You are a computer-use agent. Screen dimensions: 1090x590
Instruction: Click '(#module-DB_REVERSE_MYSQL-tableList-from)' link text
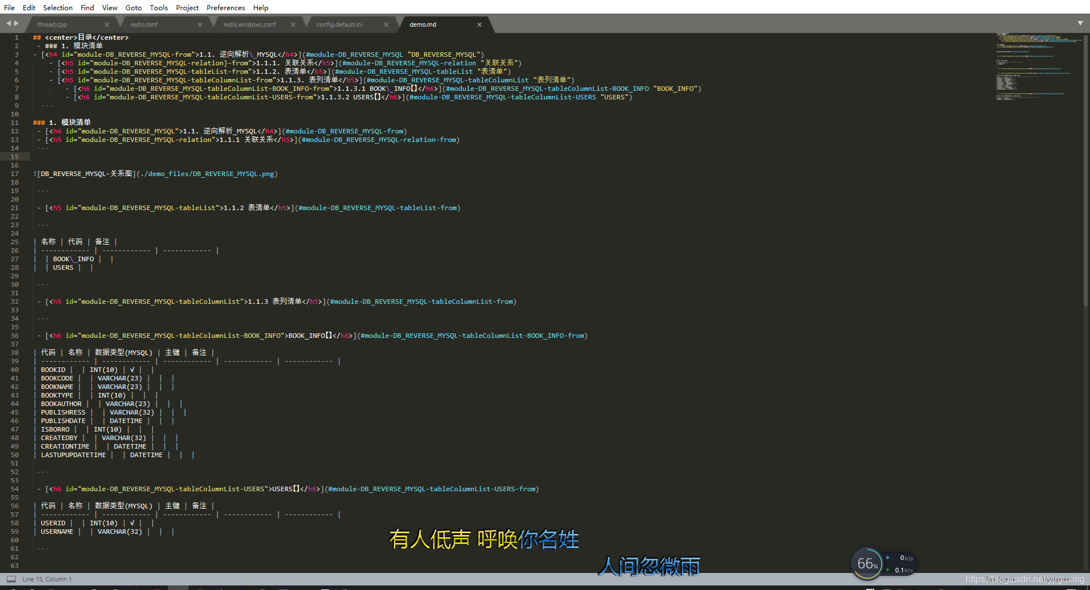(x=378, y=208)
